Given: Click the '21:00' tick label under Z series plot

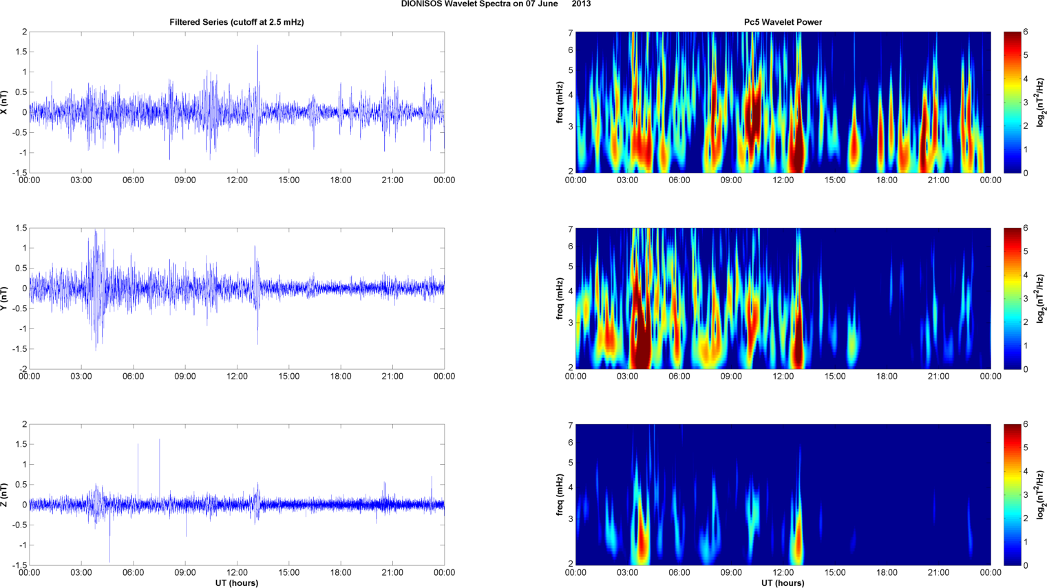Looking at the screenshot, I should (x=392, y=572).
